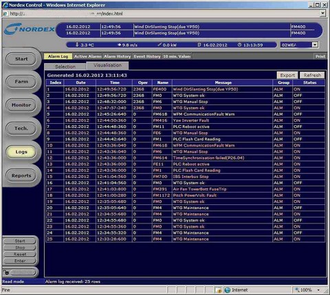The width and height of the screenshot is (330, 295).
Task: Open the Monitor section
Action: click(21, 105)
